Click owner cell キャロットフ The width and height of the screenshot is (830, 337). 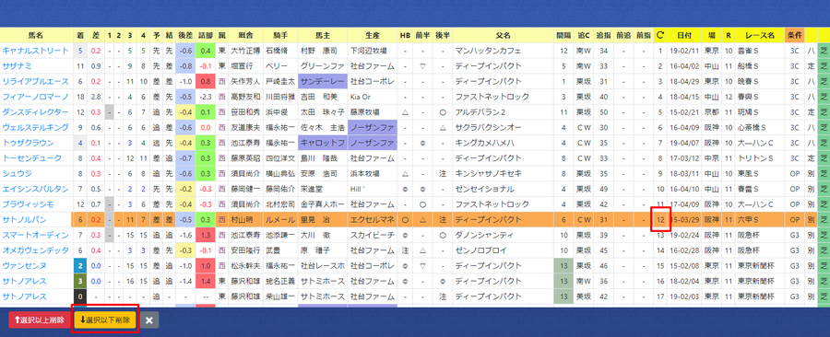pos(323,143)
